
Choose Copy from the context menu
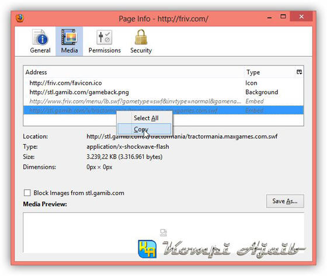144,129
